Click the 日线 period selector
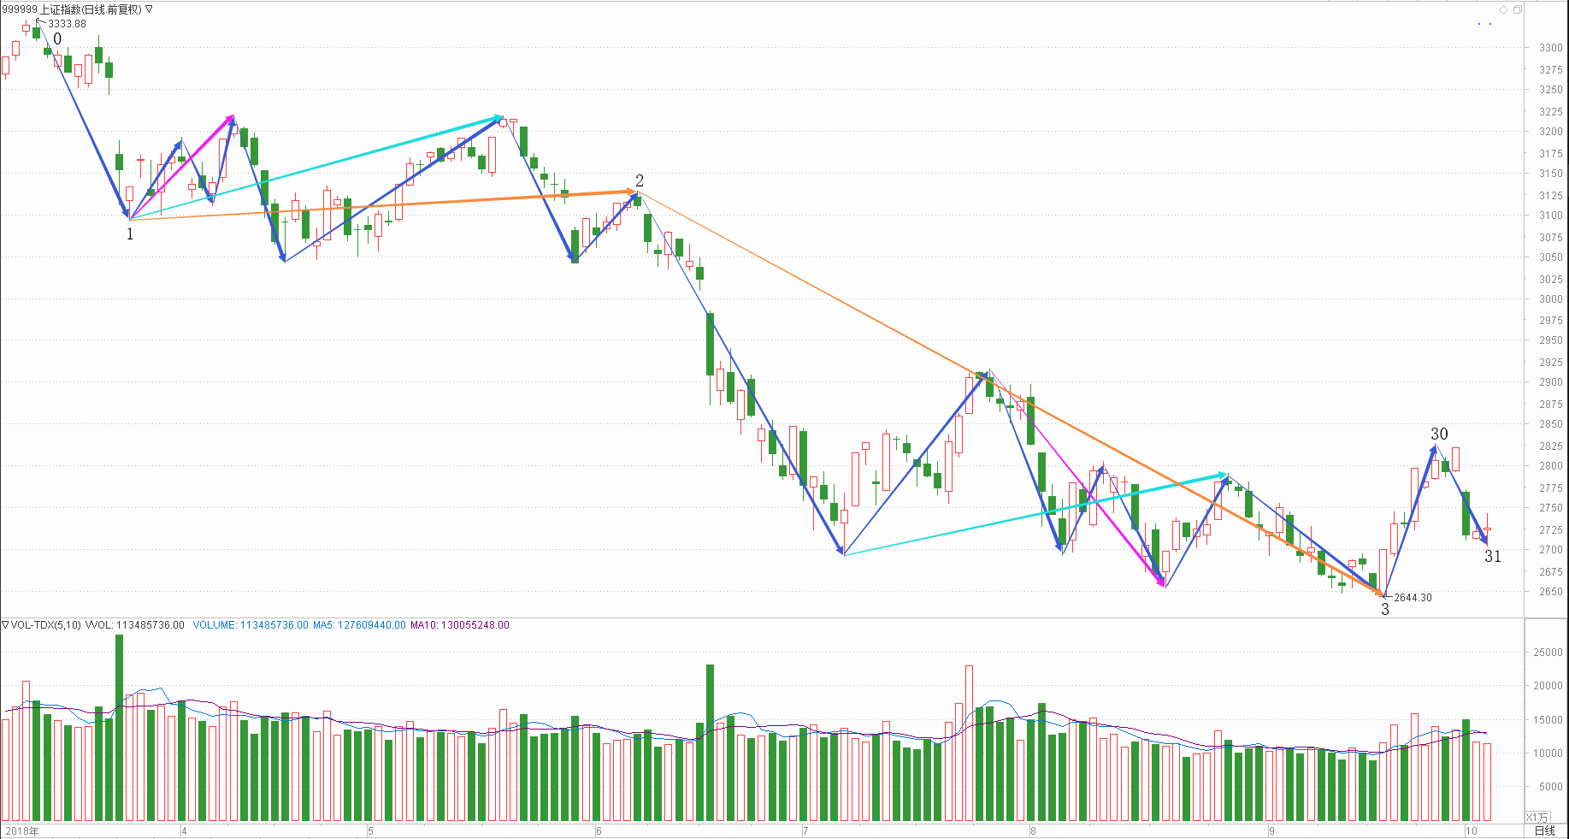Viewport: 1569px width, 839px height. pos(1544,830)
